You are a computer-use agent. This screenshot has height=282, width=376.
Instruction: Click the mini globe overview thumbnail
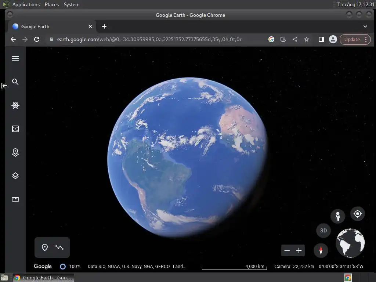[350, 243]
